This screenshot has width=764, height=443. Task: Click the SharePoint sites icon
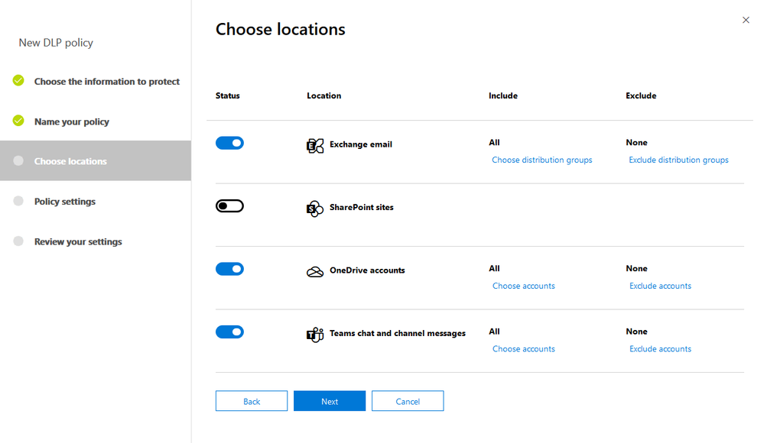click(x=315, y=209)
